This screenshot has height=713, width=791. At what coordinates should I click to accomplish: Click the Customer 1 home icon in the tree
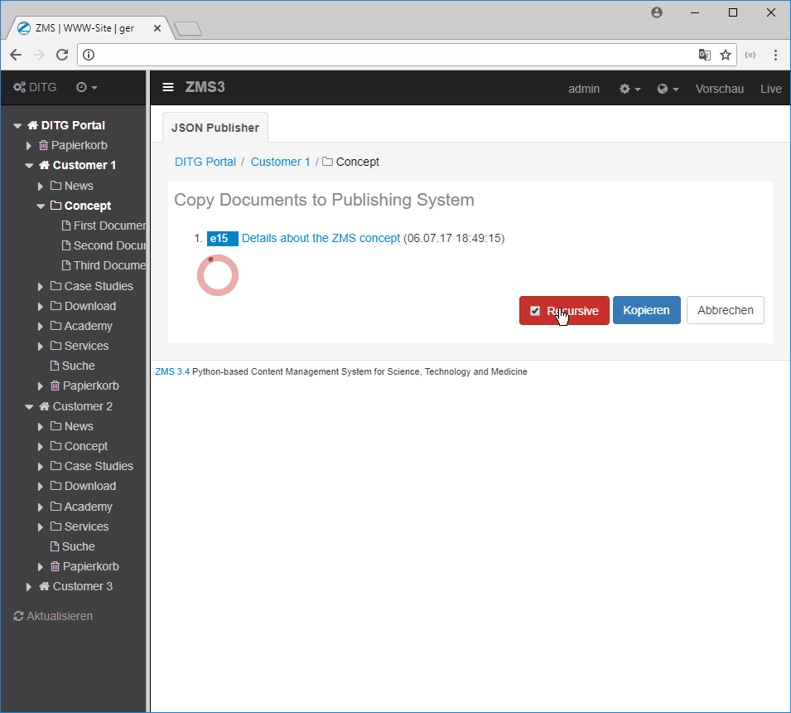[x=45, y=165]
